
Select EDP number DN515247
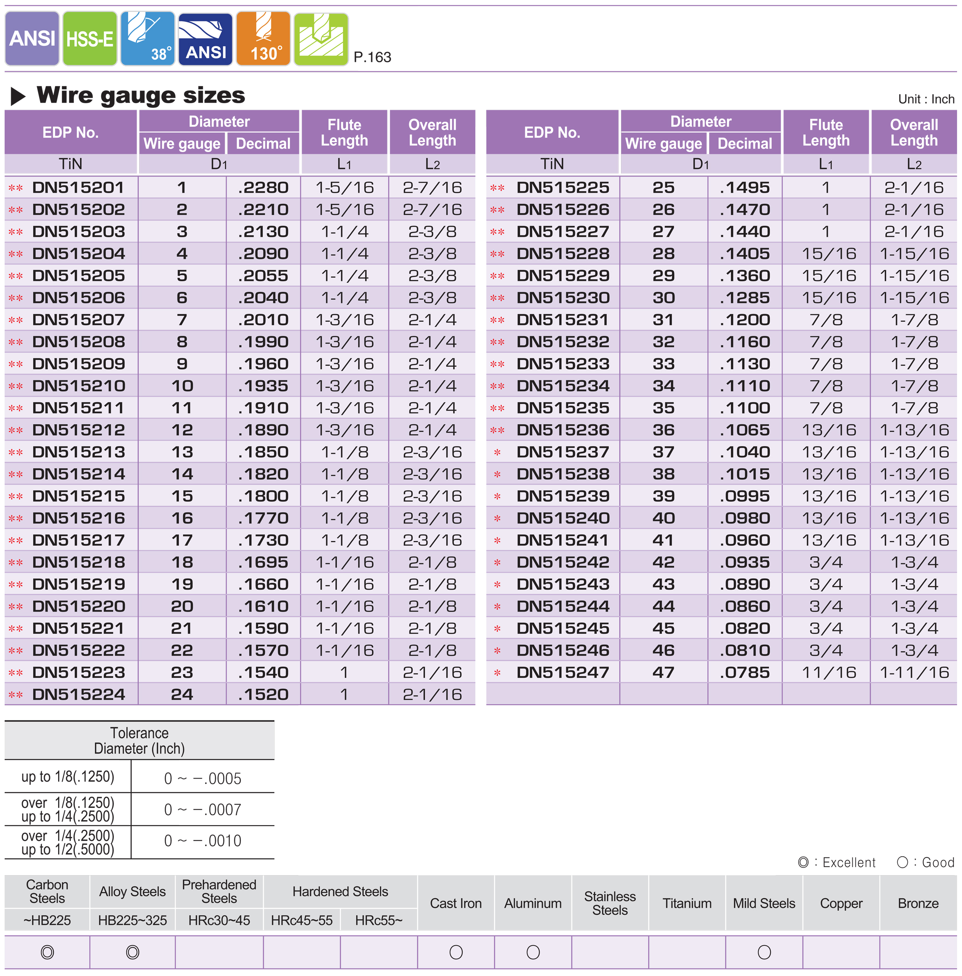[x=563, y=672]
